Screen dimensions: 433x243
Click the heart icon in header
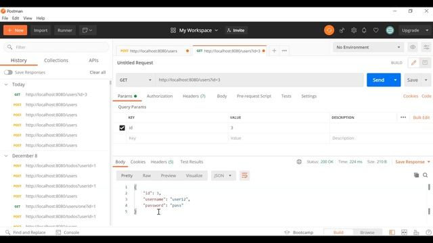click(x=376, y=30)
